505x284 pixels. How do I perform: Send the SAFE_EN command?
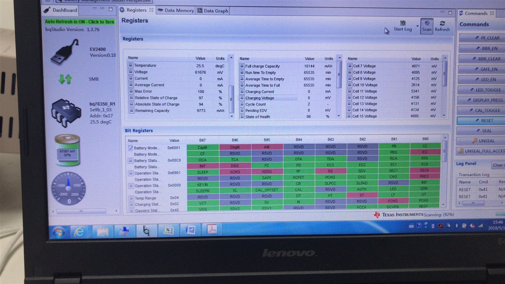tap(484, 69)
